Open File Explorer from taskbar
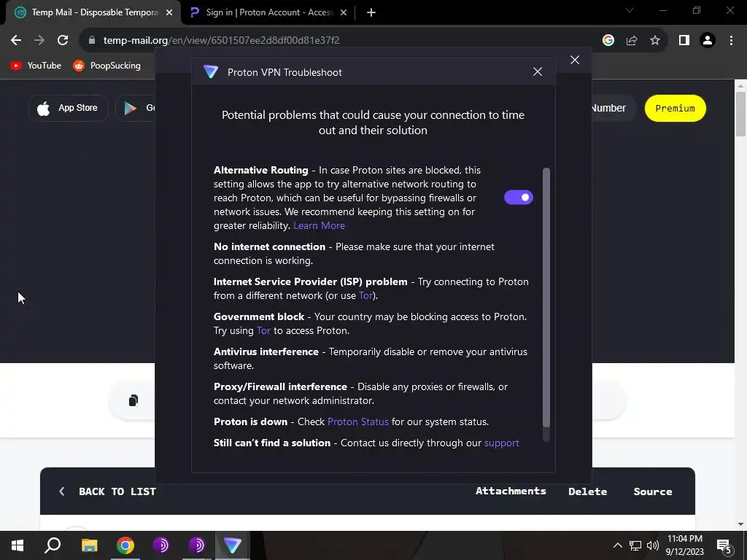This screenshot has height=560, width=747. point(89,545)
